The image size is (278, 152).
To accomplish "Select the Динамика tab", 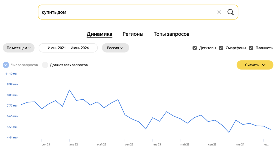I will 100,34.
